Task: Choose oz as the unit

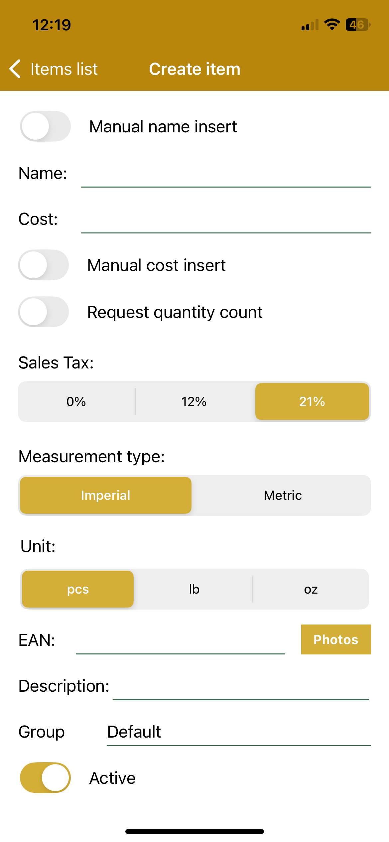Action: 311,589
